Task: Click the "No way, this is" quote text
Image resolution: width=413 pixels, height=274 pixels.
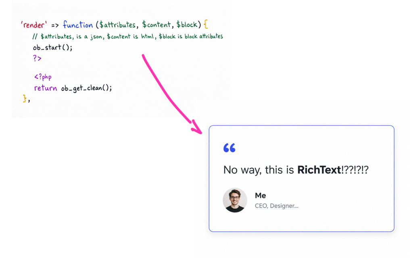Action: tap(259, 170)
